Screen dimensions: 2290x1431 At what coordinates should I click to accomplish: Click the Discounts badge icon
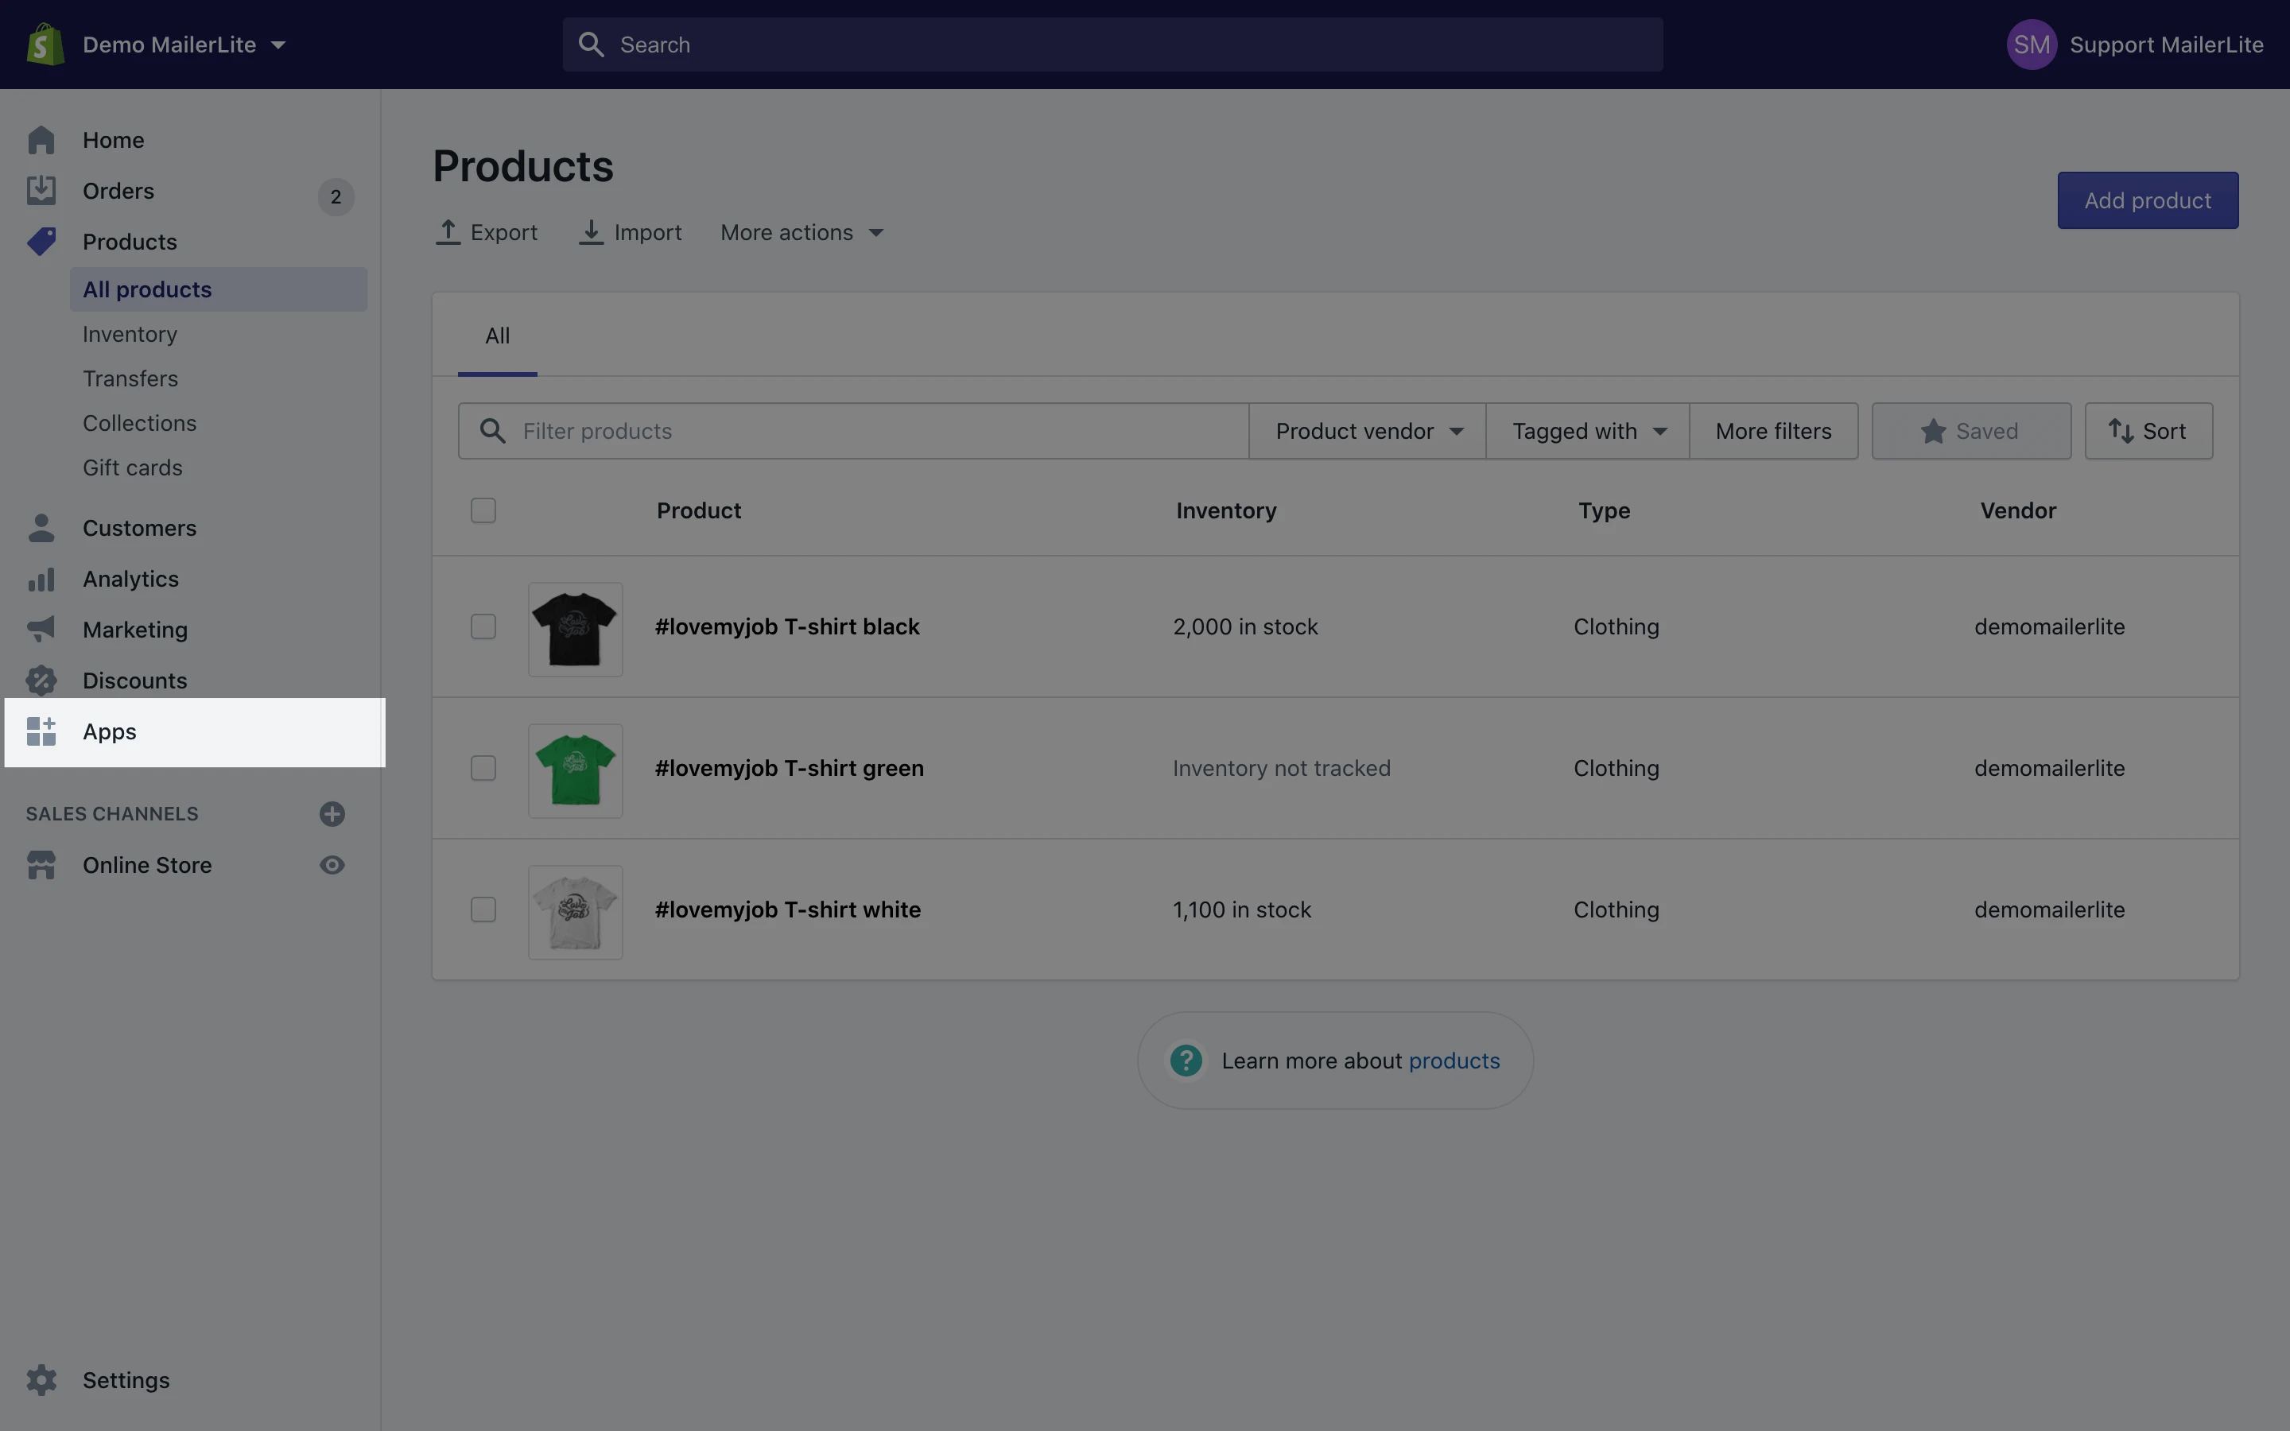41,681
